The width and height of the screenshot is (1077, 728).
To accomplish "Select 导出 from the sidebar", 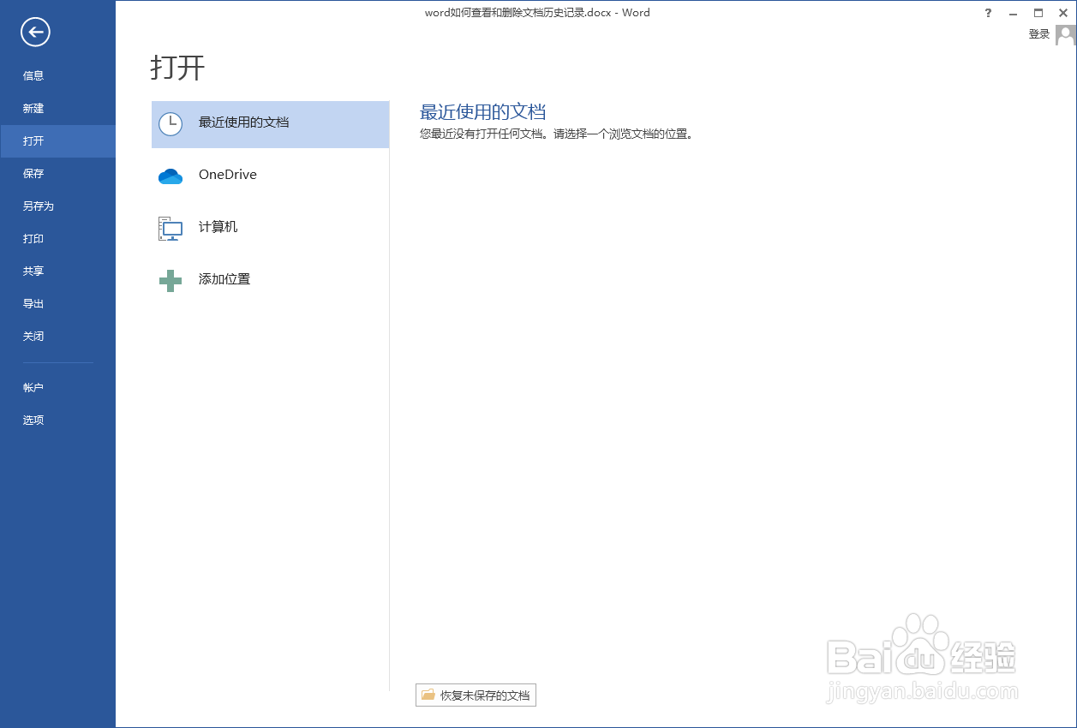I will pos(33,303).
